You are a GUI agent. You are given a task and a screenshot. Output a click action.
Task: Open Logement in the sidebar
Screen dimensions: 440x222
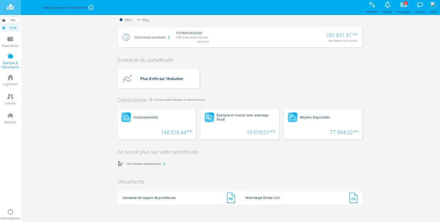pos(10,80)
